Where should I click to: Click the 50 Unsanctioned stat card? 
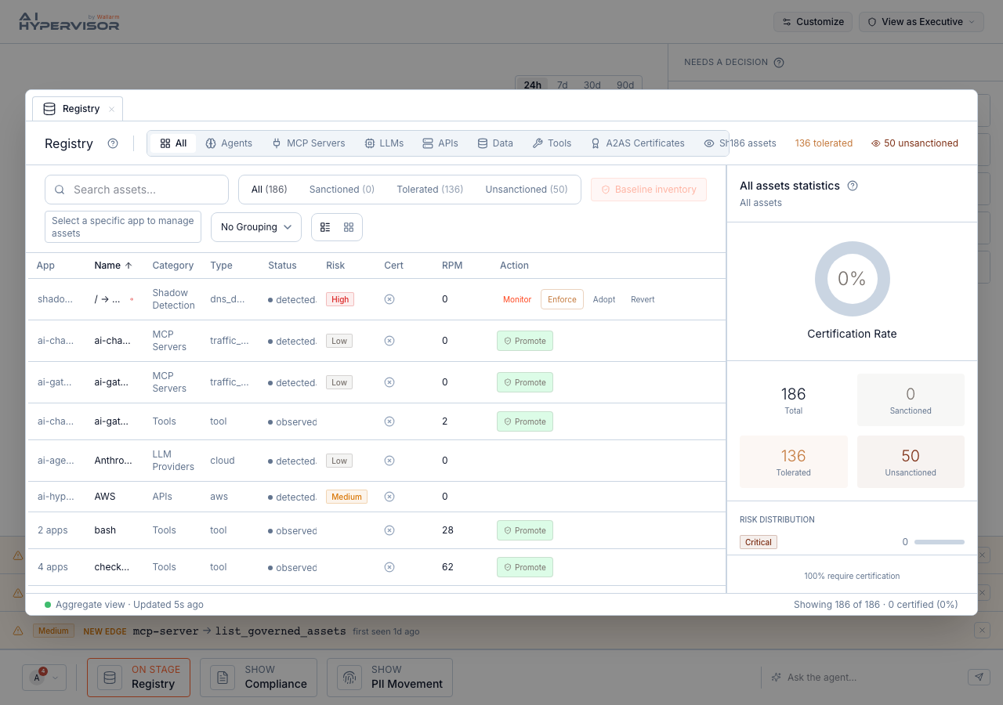coord(911,462)
